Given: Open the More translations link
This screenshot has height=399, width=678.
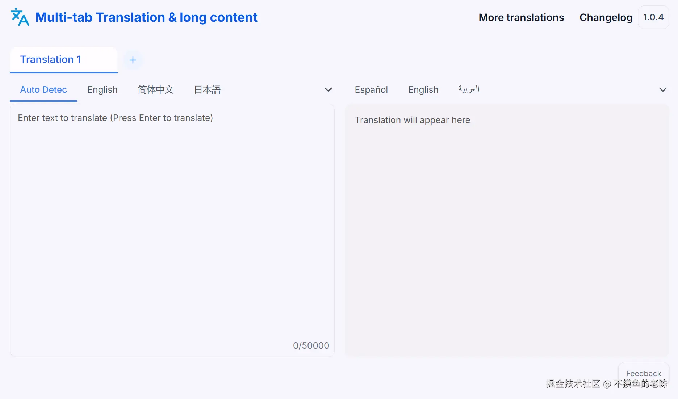Looking at the screenshot, I should (x=521, y=17).
